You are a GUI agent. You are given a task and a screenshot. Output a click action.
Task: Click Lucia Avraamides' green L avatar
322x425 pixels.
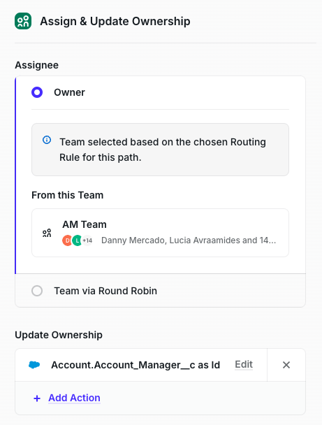click(x=78, y=240)
